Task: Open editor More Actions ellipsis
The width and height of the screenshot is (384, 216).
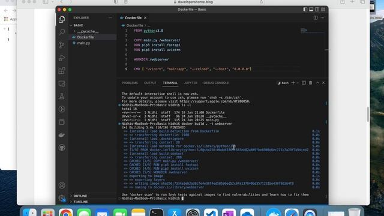Action: point(322,17)
